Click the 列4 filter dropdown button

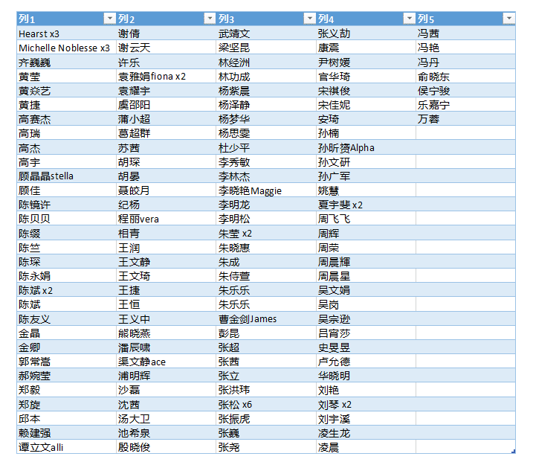(409, 19)
